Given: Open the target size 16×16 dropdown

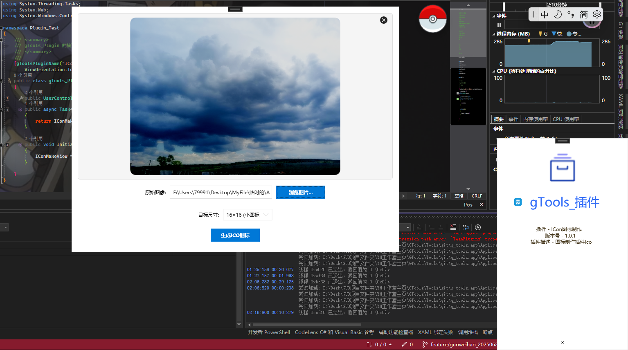Looking at the screenshot, I should click(248, 215).
